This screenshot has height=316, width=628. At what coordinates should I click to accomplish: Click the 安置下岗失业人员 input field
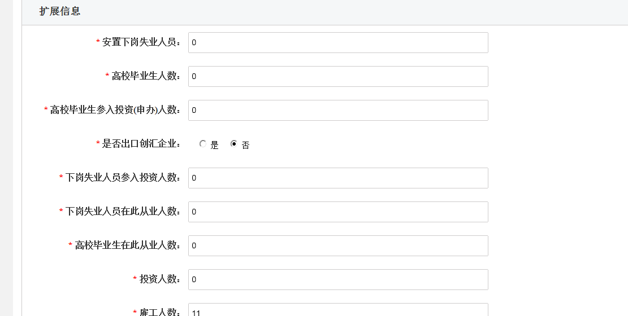click(x=338, y=42)
